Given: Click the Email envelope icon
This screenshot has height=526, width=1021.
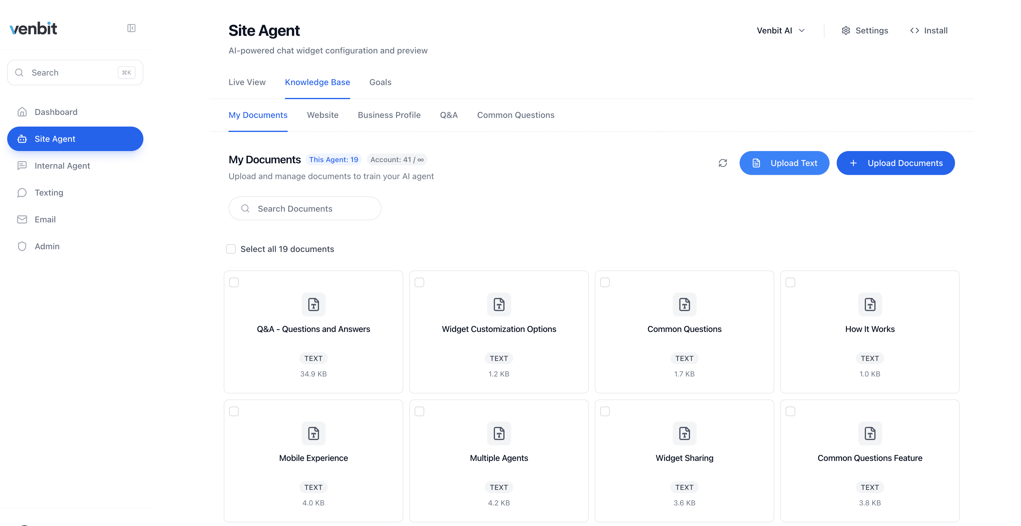Looking at the screenshot, I should point(22,219).
